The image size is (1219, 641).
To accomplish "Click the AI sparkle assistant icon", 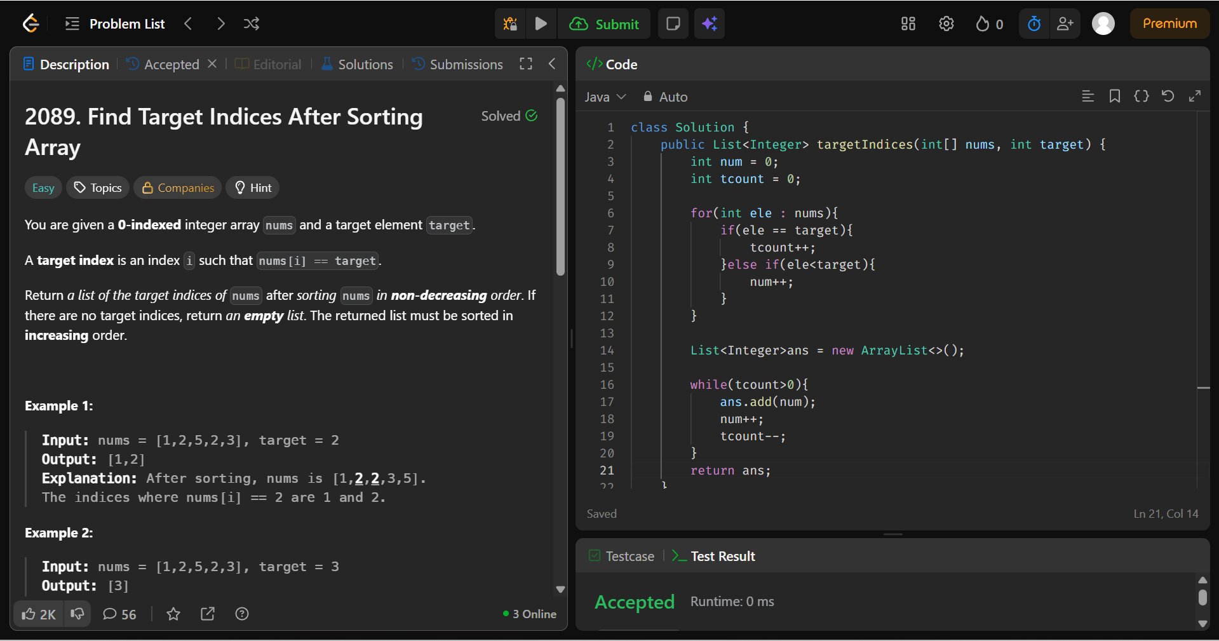I will pos(710,24).
